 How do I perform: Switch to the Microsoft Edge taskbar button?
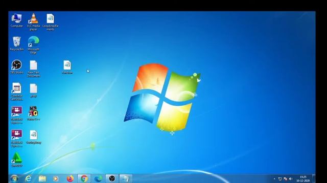coord(98,178)
